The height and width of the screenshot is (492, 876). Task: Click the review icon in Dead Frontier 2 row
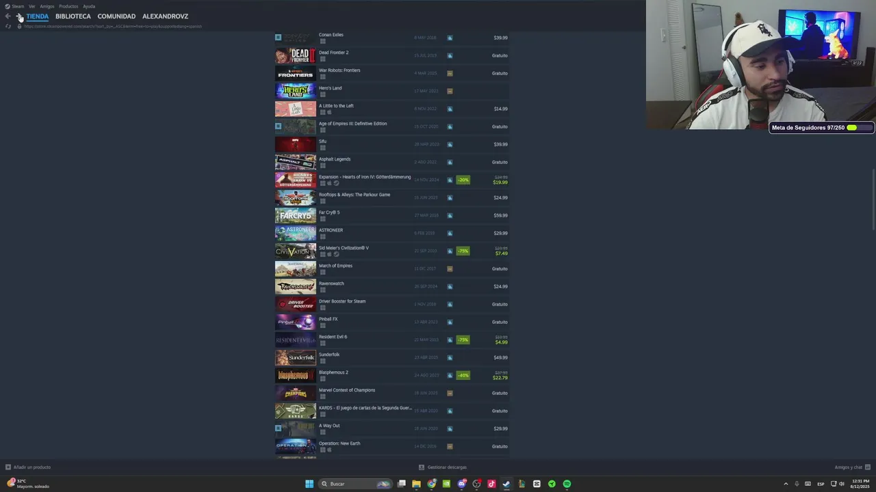point(450,55)
